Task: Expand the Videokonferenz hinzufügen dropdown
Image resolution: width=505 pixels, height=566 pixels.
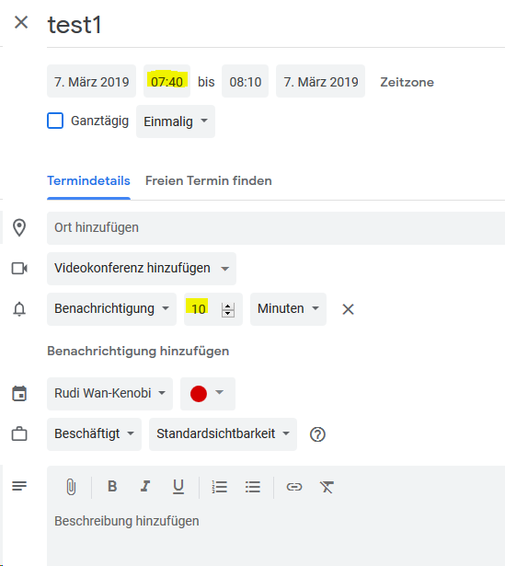Action: tap(142, 269)
